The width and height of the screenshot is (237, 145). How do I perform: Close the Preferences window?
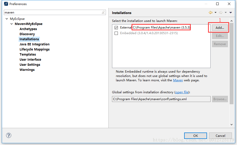click(x=229, y=4)
